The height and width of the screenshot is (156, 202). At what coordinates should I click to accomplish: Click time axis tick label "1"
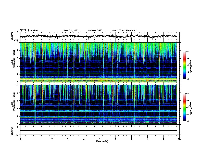click(36, 139)
